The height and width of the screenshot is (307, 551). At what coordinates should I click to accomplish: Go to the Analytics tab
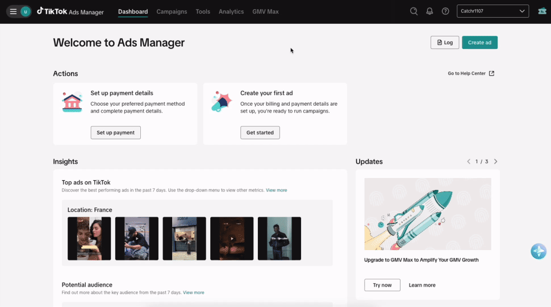[231, 11]
